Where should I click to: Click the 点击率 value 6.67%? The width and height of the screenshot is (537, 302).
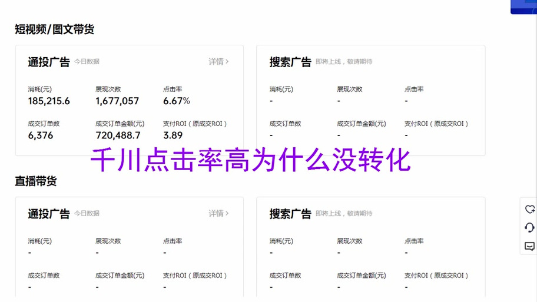[x=177, y=101]
